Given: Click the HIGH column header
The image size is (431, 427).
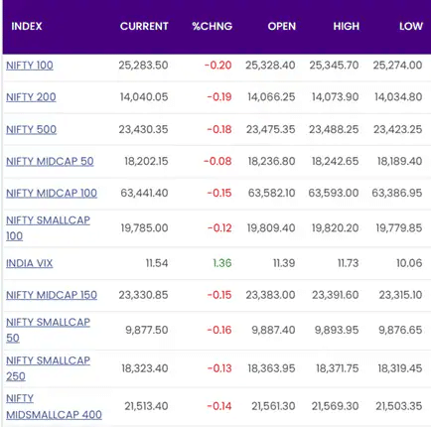Looking at the screenshot, I should pyautogui.click(x=346, y=26).
